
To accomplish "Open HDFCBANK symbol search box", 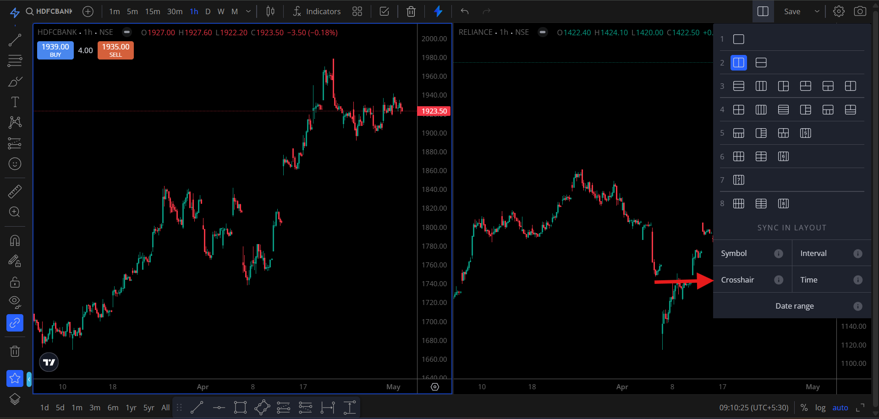I will (x=49, y=11).
